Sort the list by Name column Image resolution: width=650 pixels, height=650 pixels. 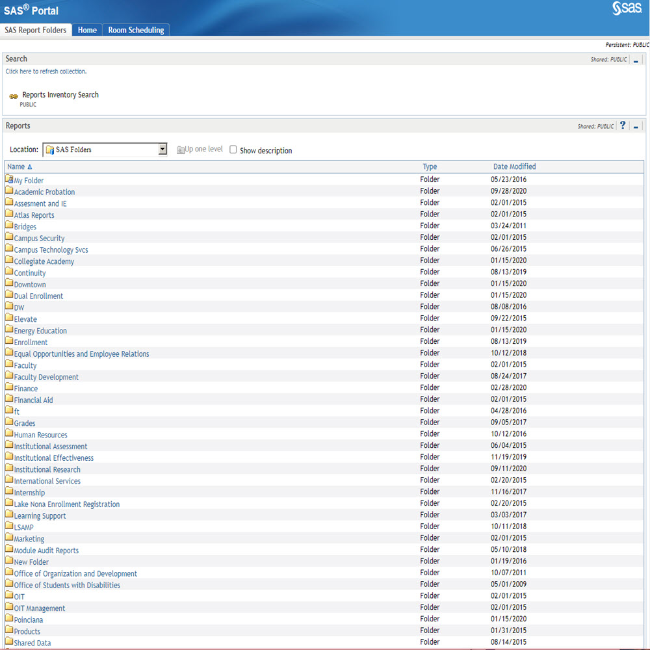[16, 166]
